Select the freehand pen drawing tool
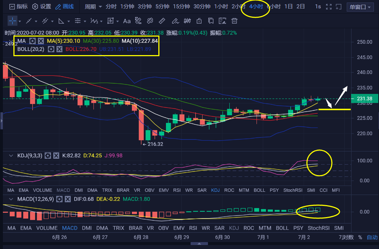Image resolution: width=379 pixels, height=249 pixels. click(175, 21)
